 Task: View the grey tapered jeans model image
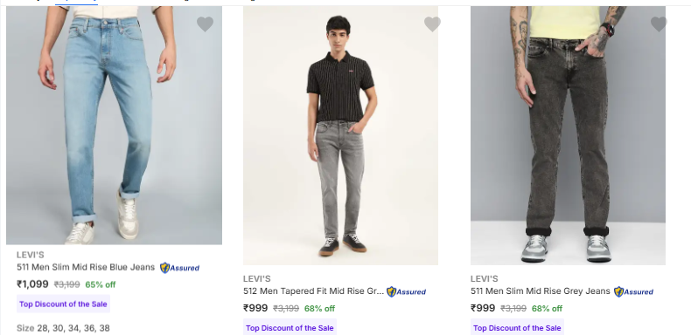[x=340, y=135]
